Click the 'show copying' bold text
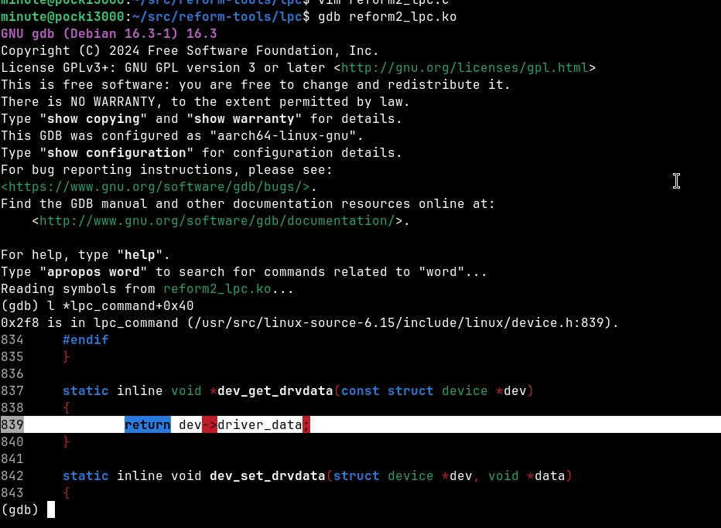This screenshot has height=528, width=721. pyautogui.click(x=94, y=118)
